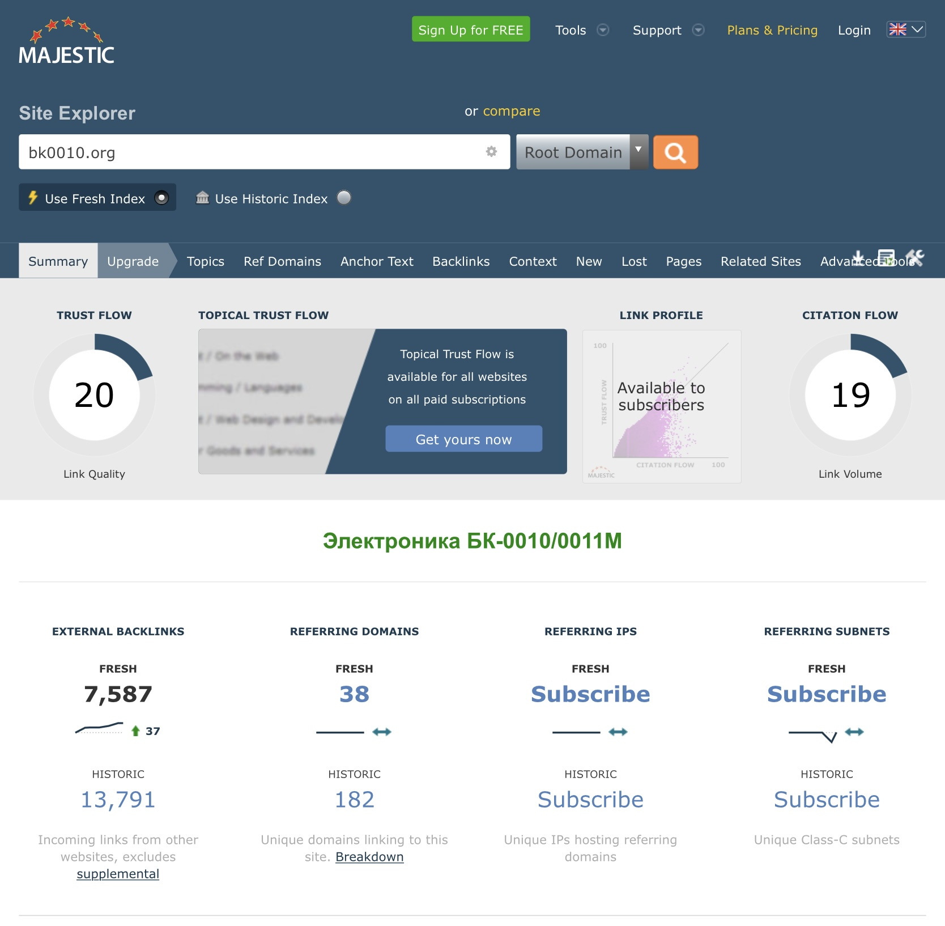Image resolution: width=945 pixels, height=926 pixels.
Task: Click the Citation Flow gauge showing 19
Action: (x=850, y=394)
